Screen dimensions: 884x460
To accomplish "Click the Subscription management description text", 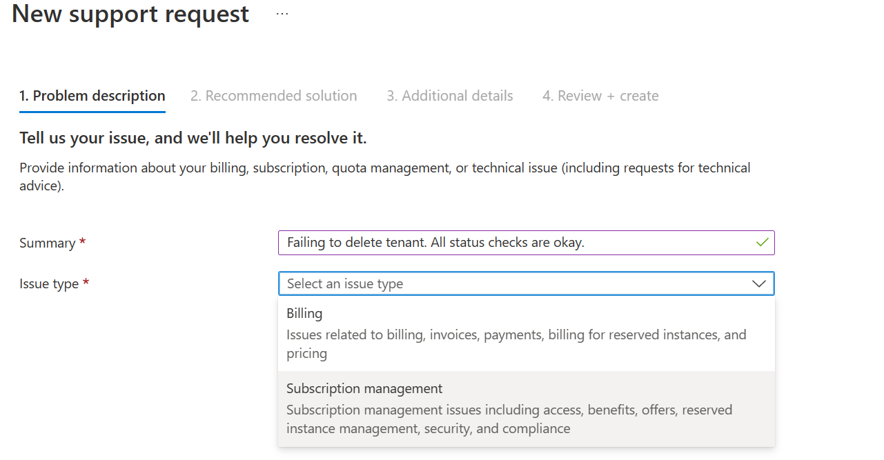I will 508,419.
